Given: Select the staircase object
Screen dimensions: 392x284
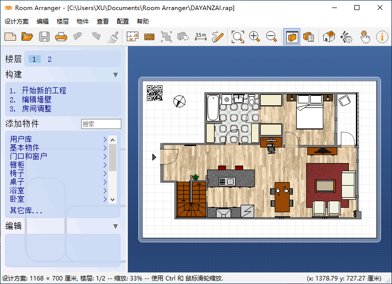Looking at the screenshot, I should (x=191, y=199).
